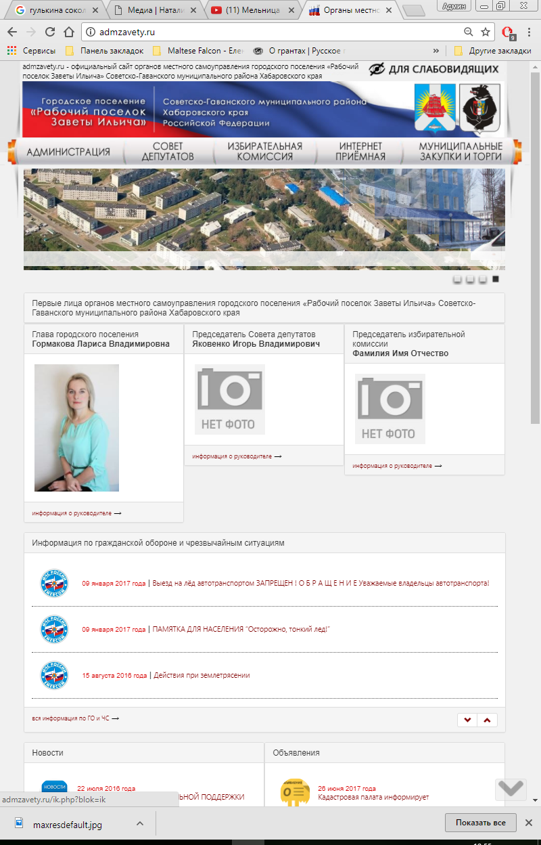Open Выезд на лёд автотранспортом ЗАПРЕЩЕН notice
Viewport: 541px width, 845px height.
tap(321, 583)
